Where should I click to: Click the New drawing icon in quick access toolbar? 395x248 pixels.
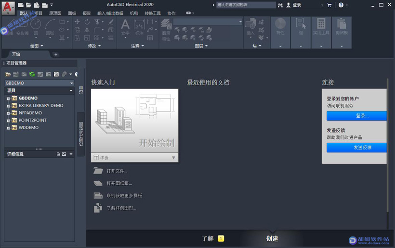pos(21,5)
